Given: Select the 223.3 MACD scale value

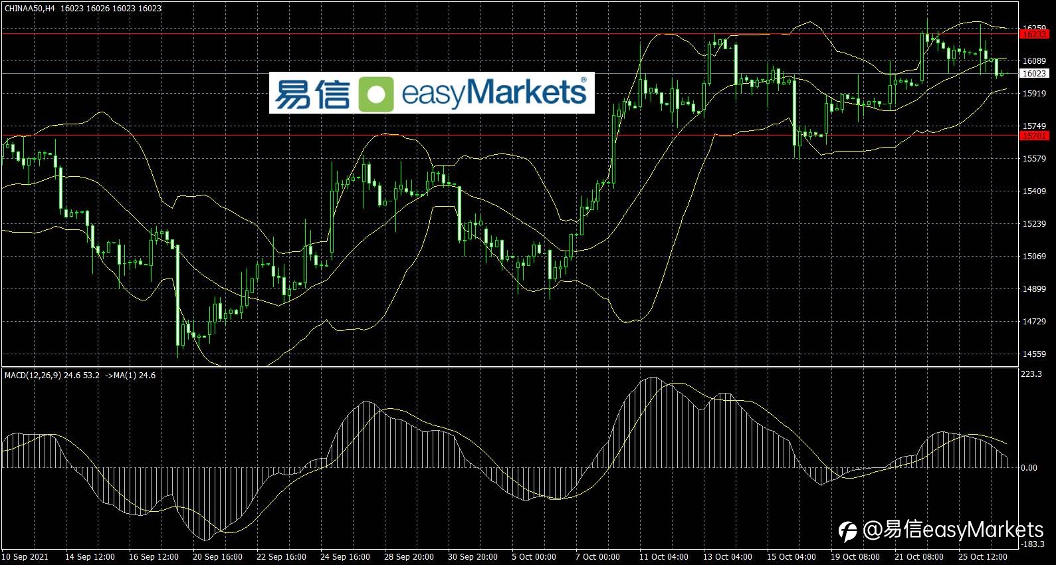Looking at the screenshot, I should (1031, 374).
